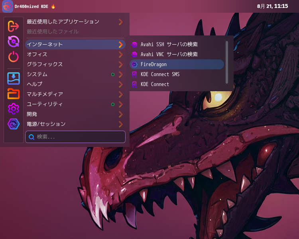
Task: Open the グラフィックス category
Action: (x=75, y=65)
